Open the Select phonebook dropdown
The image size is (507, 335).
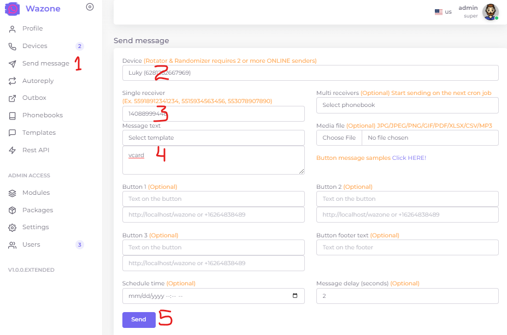click(407, 105)
